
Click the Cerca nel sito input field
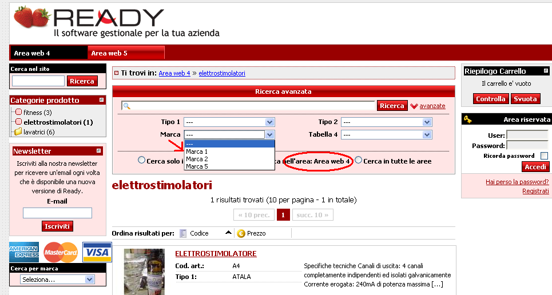pos(38,81)
